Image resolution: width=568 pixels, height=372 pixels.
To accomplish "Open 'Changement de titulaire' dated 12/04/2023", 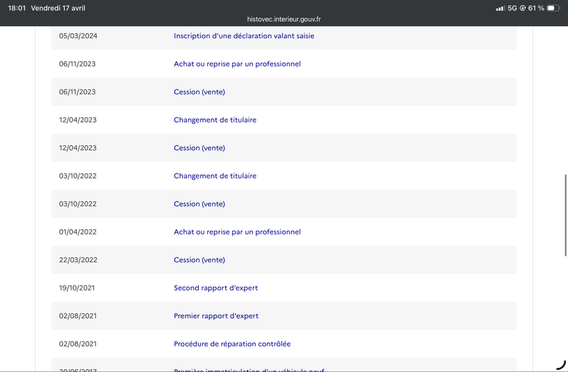I will tap(215, 120).
